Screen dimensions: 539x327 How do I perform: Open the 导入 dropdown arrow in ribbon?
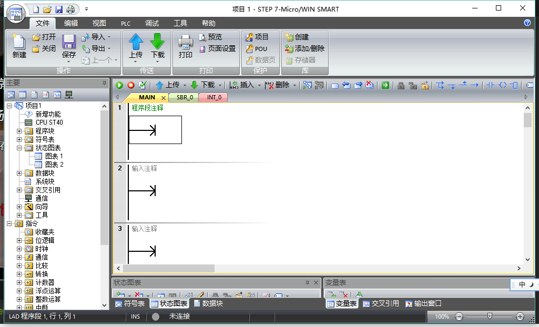tap(109, 37)
